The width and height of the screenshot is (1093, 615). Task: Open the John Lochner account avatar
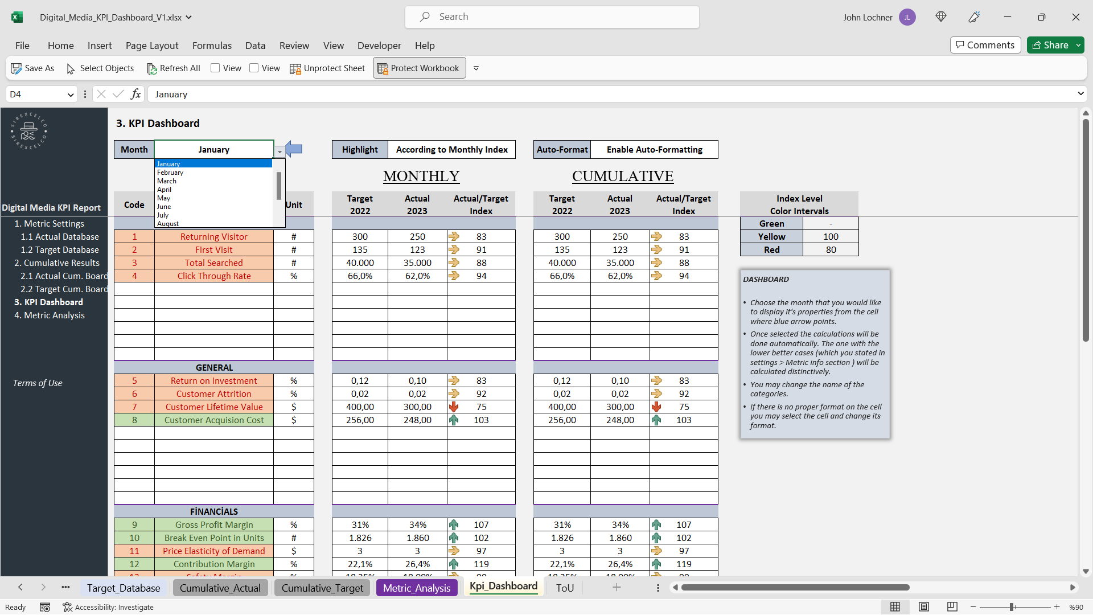click(907, 17)
